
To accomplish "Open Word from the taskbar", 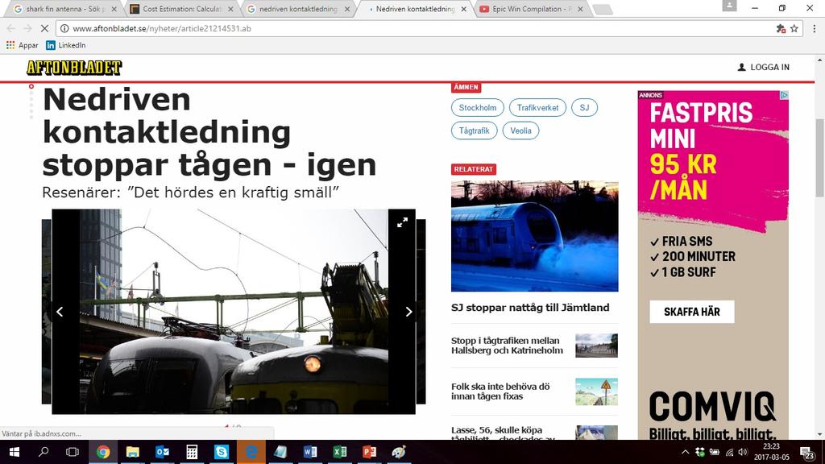I will pos(310,452).
